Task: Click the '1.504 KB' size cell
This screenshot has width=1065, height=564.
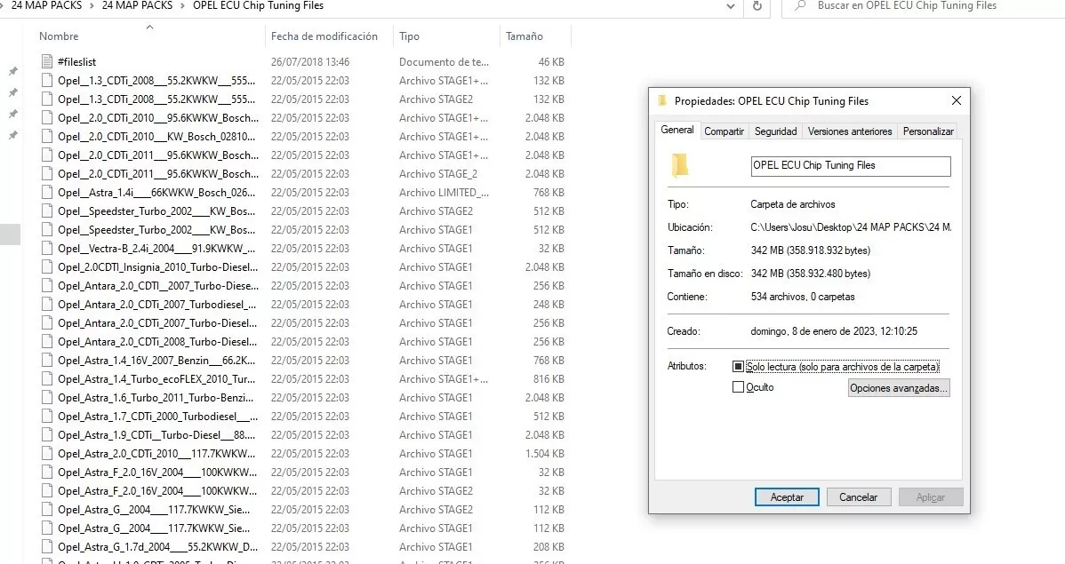Action: pos(545,454)
